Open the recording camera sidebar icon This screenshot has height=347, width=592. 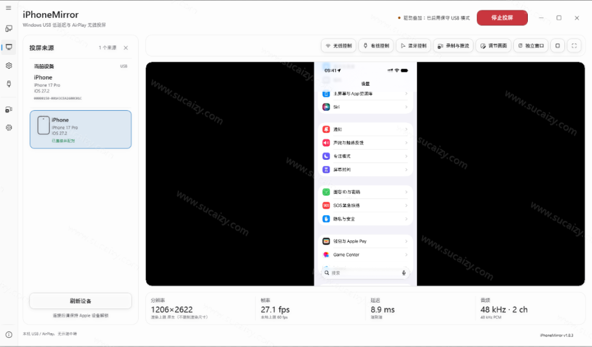[x=9, y=109]
